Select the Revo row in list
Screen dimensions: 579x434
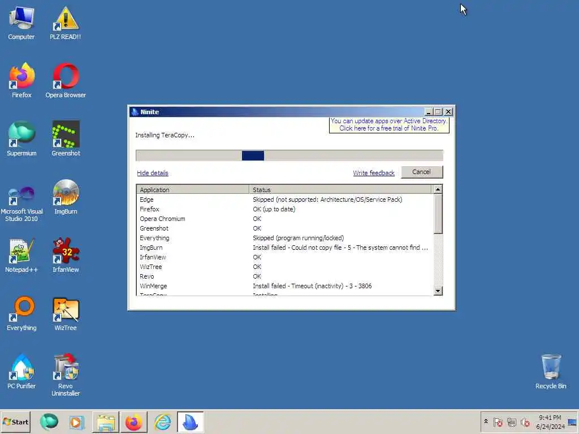point(285,276)
